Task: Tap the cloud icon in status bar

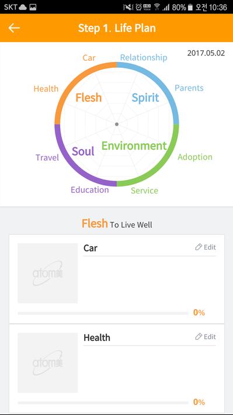Action: 23,8
